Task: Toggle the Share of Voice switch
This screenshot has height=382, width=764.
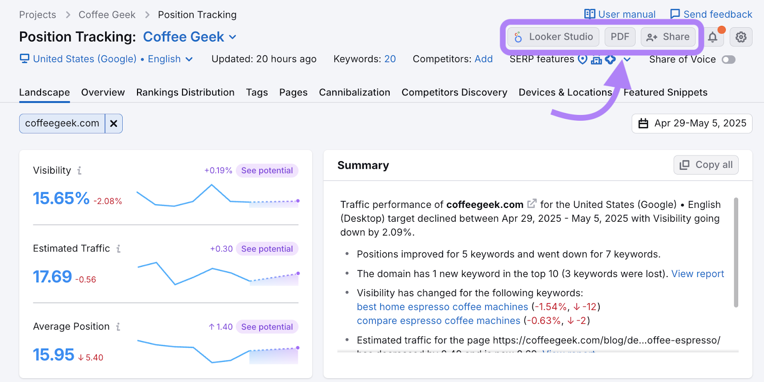Action: click(x=728, y=60)
